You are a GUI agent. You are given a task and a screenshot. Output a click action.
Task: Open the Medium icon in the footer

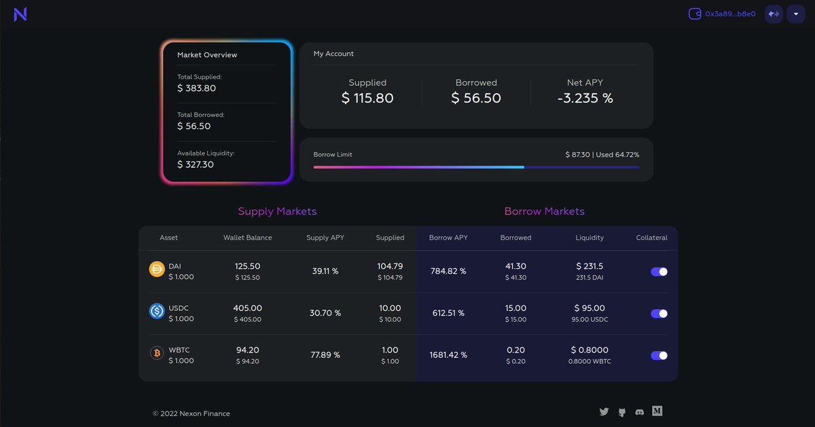pos(657,411)
